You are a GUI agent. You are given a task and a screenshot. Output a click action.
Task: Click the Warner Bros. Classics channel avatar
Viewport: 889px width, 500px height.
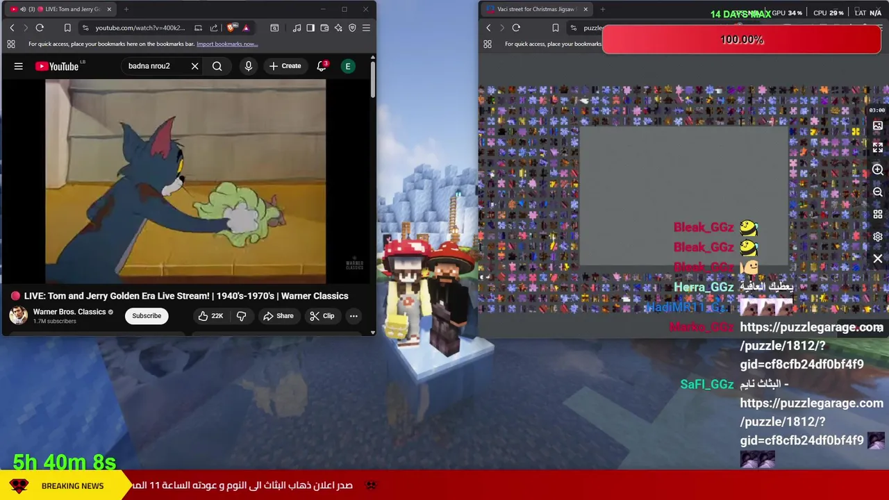(x=18, y=315)
